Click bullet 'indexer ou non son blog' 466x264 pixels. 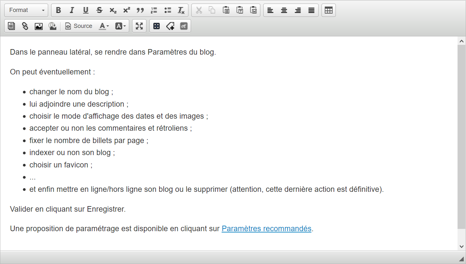[x=72, y=152]
